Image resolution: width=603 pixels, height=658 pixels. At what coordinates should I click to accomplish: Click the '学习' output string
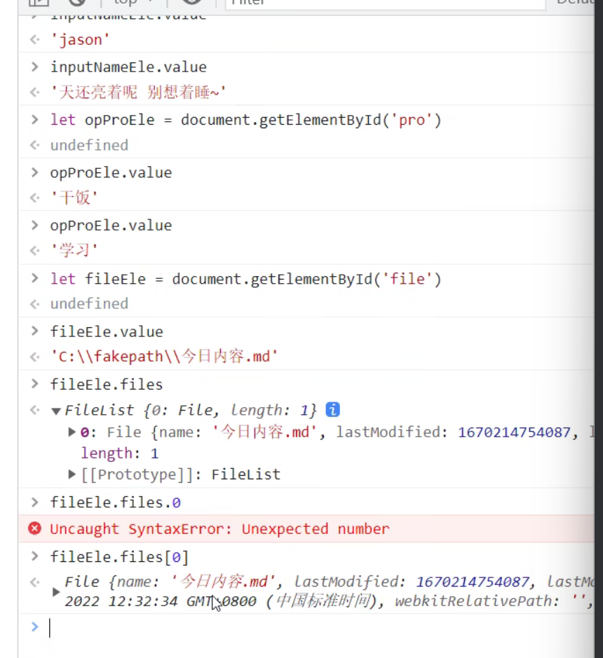pos(74,250)
